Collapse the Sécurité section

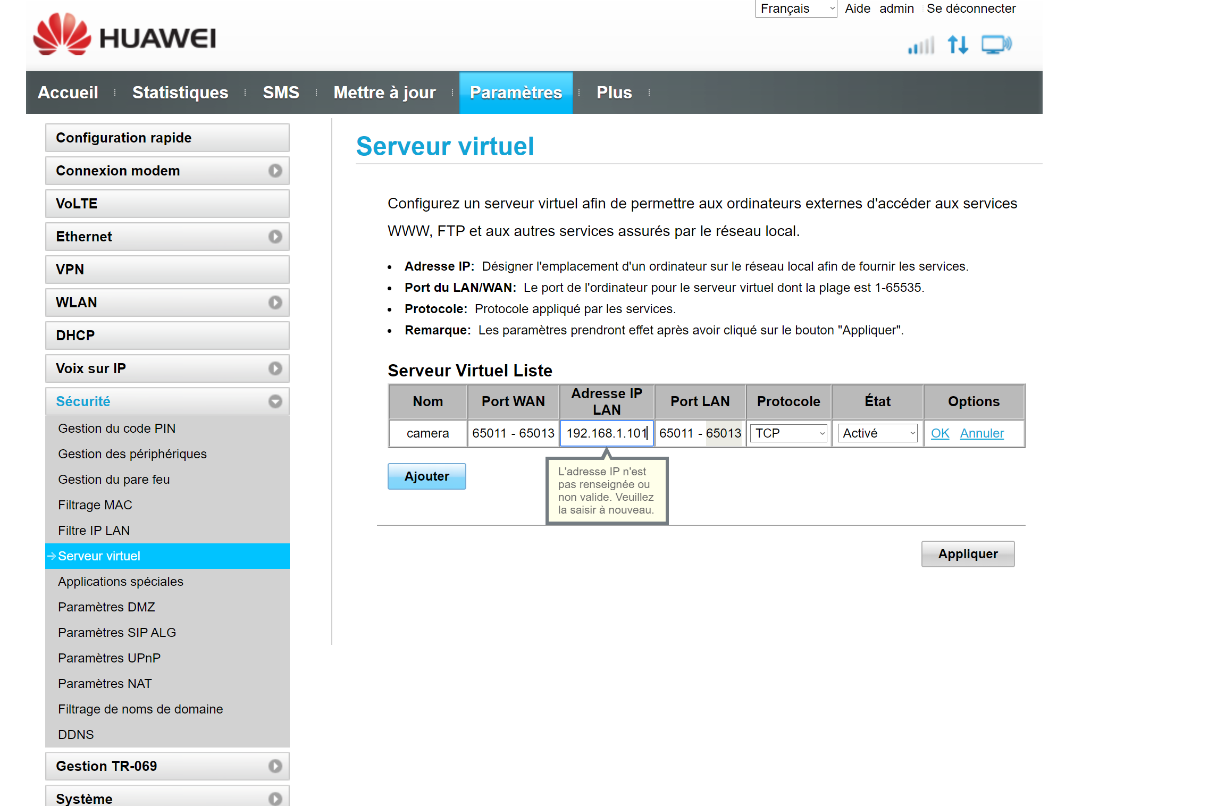275,401
